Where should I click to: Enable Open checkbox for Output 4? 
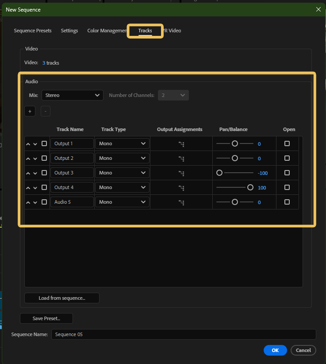pos(287,187)
